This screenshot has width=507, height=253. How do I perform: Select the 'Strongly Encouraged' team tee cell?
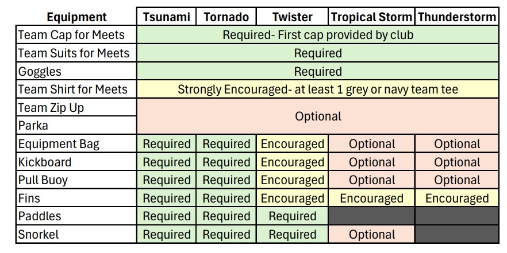click(318, 89)
